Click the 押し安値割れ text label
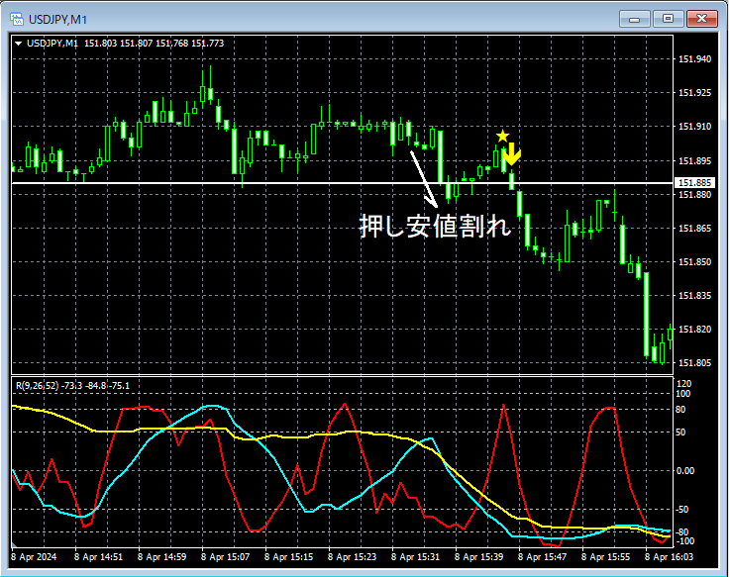Viewport: 730px width, 577px height. [435, 227]
